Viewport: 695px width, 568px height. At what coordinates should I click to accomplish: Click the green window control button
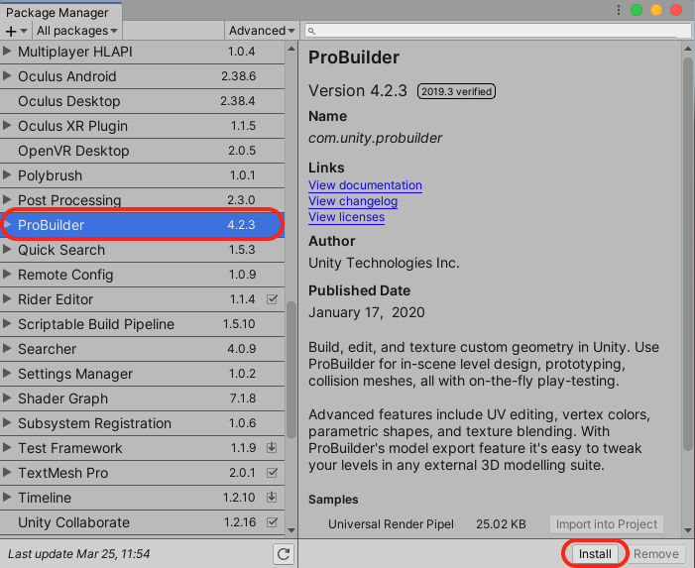637,10
